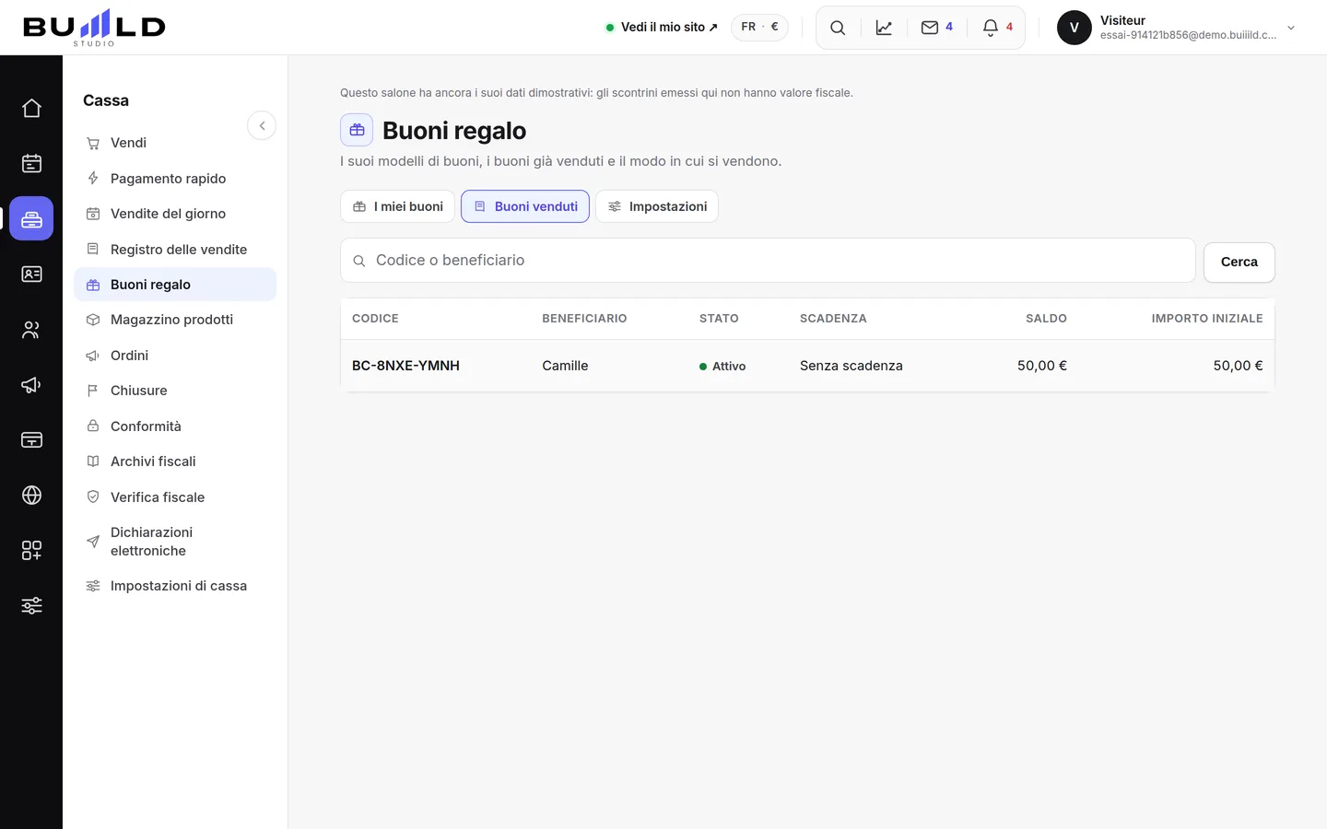Click the marketing megaphone rail icon

tap(31, 384)
